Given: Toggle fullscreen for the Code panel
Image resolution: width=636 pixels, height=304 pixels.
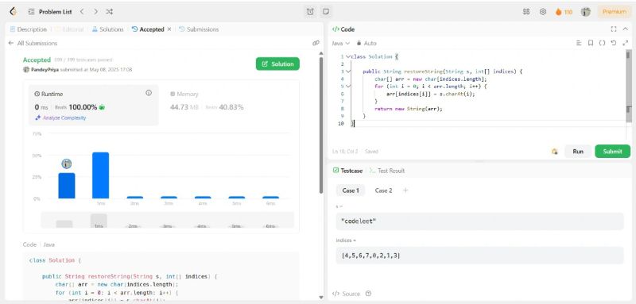Looking at the screenshot, I should click(613, 29).
